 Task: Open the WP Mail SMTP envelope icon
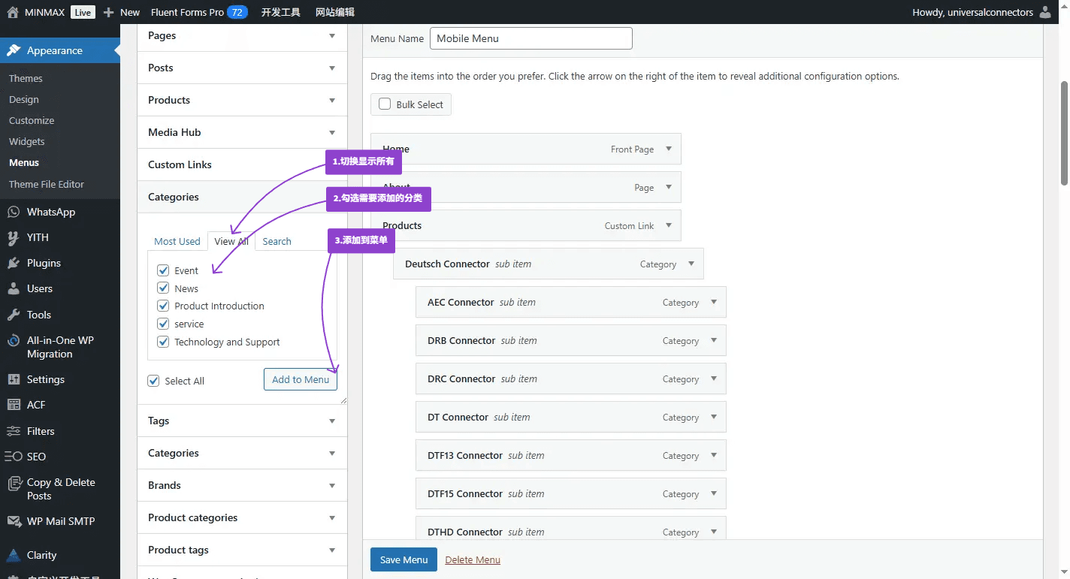point(13,521)
